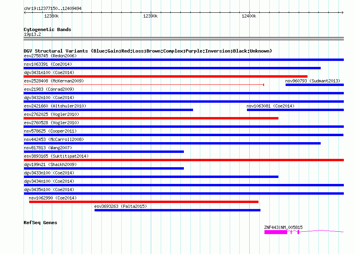Open nsv817813 (Wang2007) label
The width and height of the screenshot is (355, 254).
pyautogui.click(x=48, y=148)
